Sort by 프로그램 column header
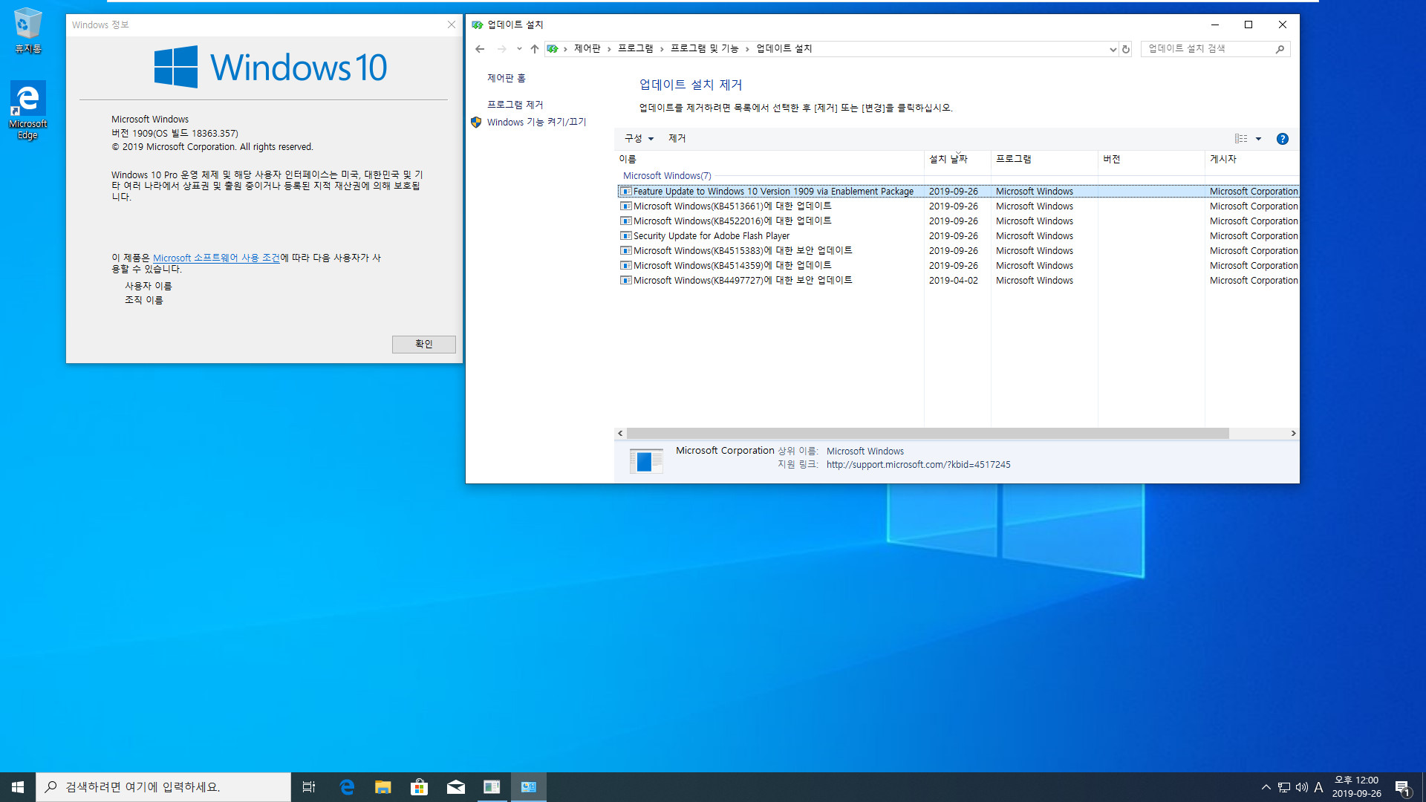 (x=1044, y=159)
